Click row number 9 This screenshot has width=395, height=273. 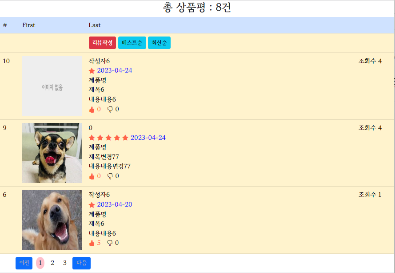(4, 128)
